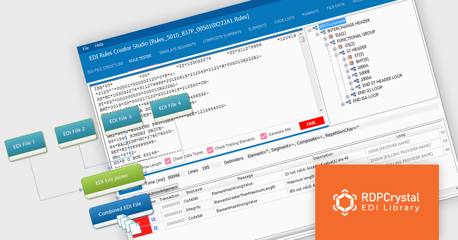This screenshot has width=458, height=240.
Task: Click the orange GS[2] segment icon
Action: pos(340,48)
